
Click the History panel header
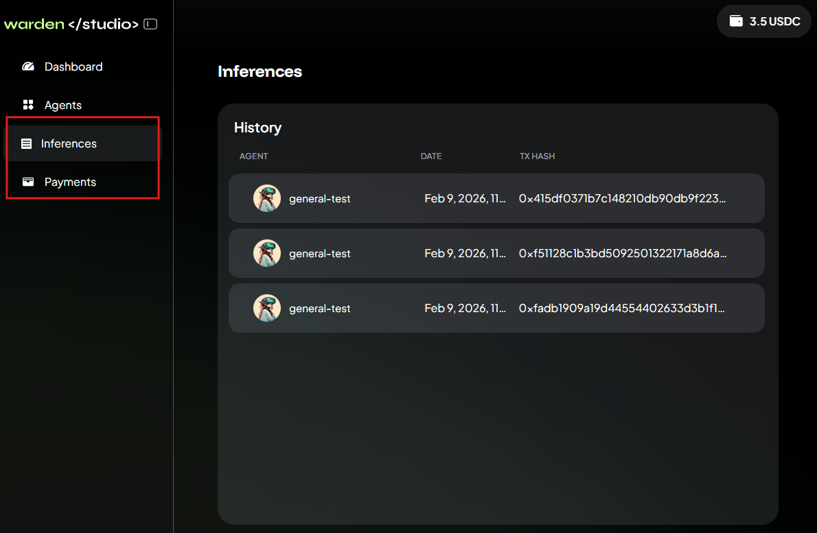pos(257,128)
